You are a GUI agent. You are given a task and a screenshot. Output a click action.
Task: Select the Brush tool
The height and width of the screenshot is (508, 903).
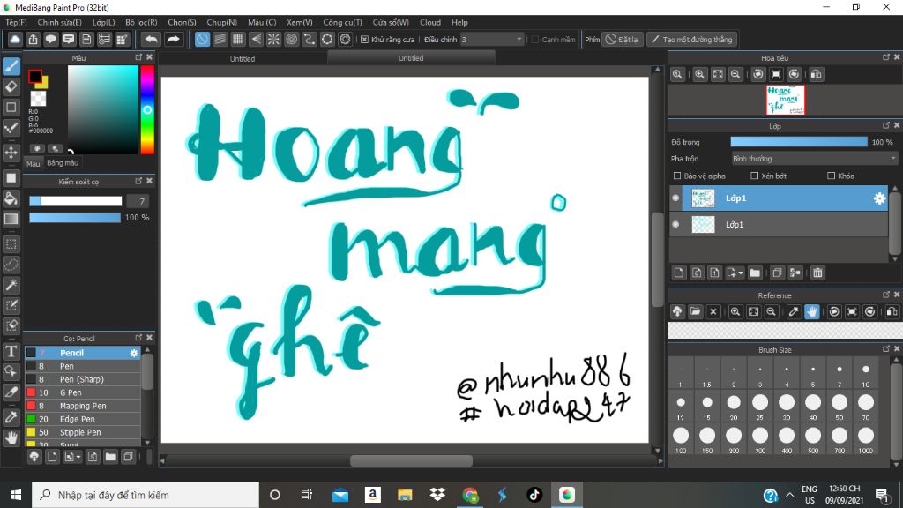[x=11, y=67]
